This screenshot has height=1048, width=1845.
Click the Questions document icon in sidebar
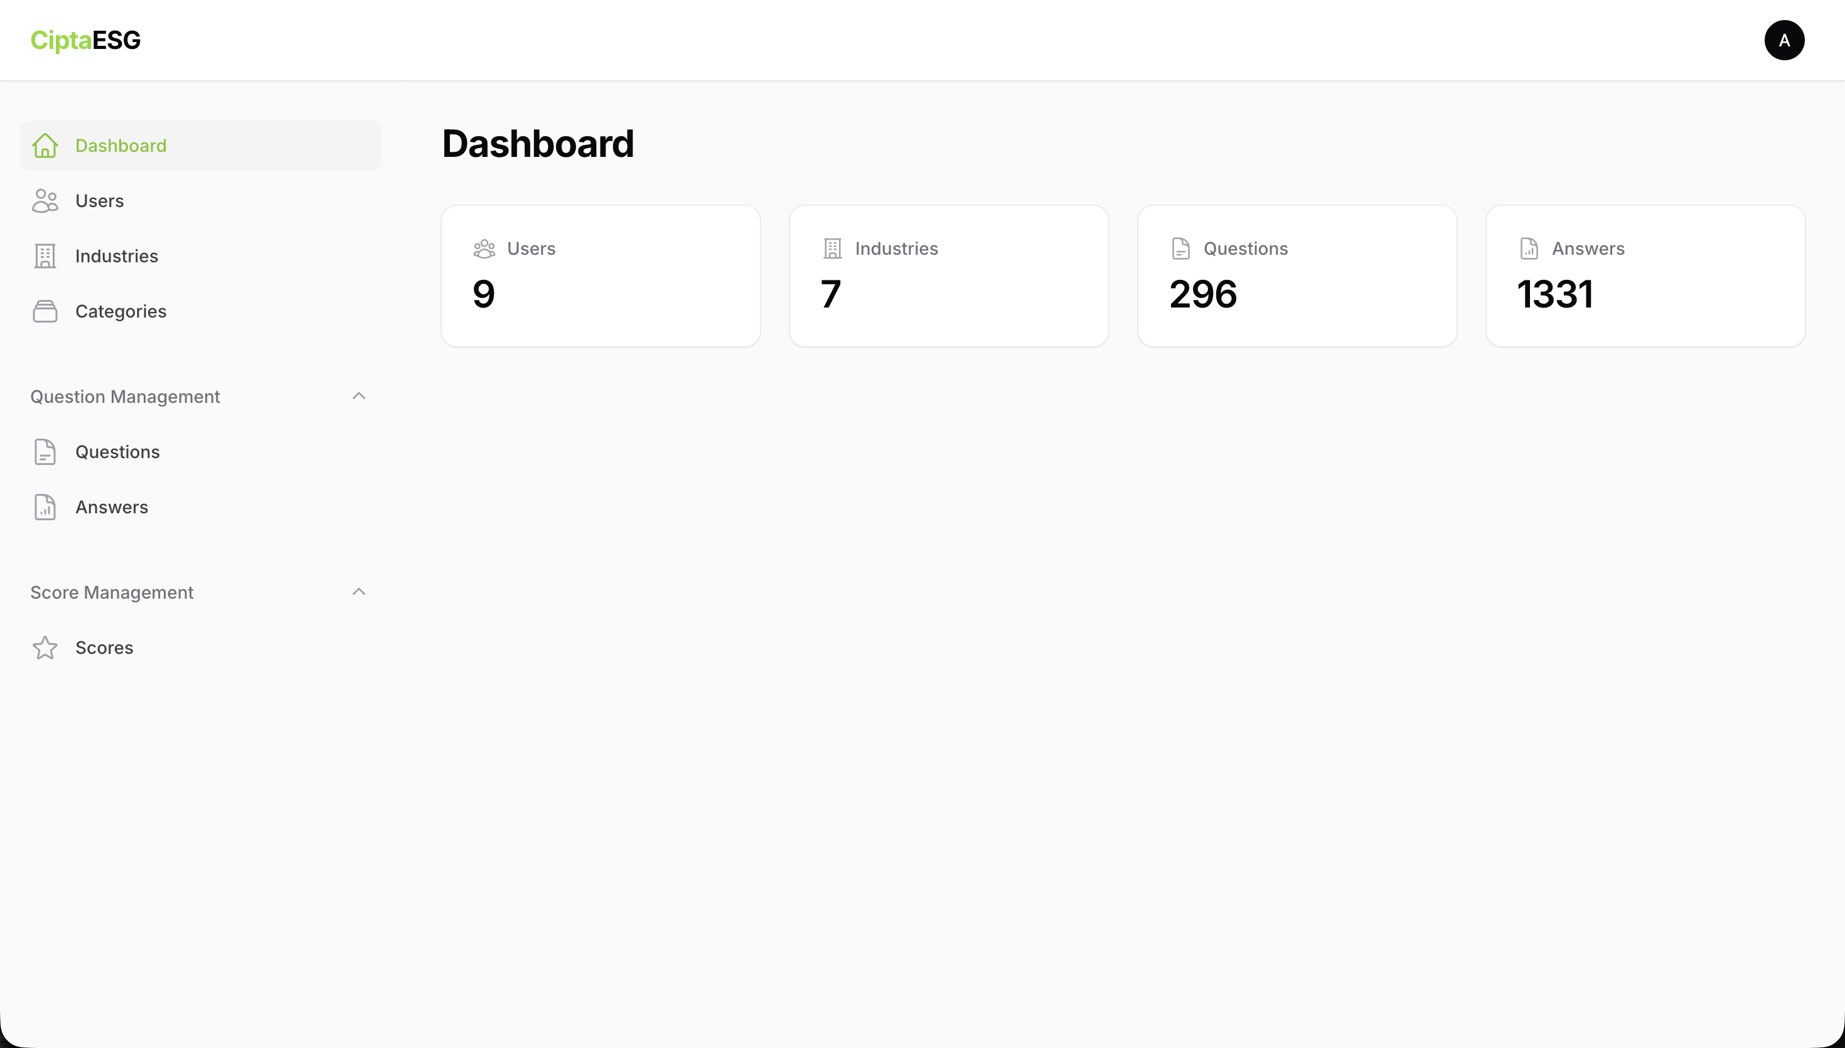[x=45, y=452]
